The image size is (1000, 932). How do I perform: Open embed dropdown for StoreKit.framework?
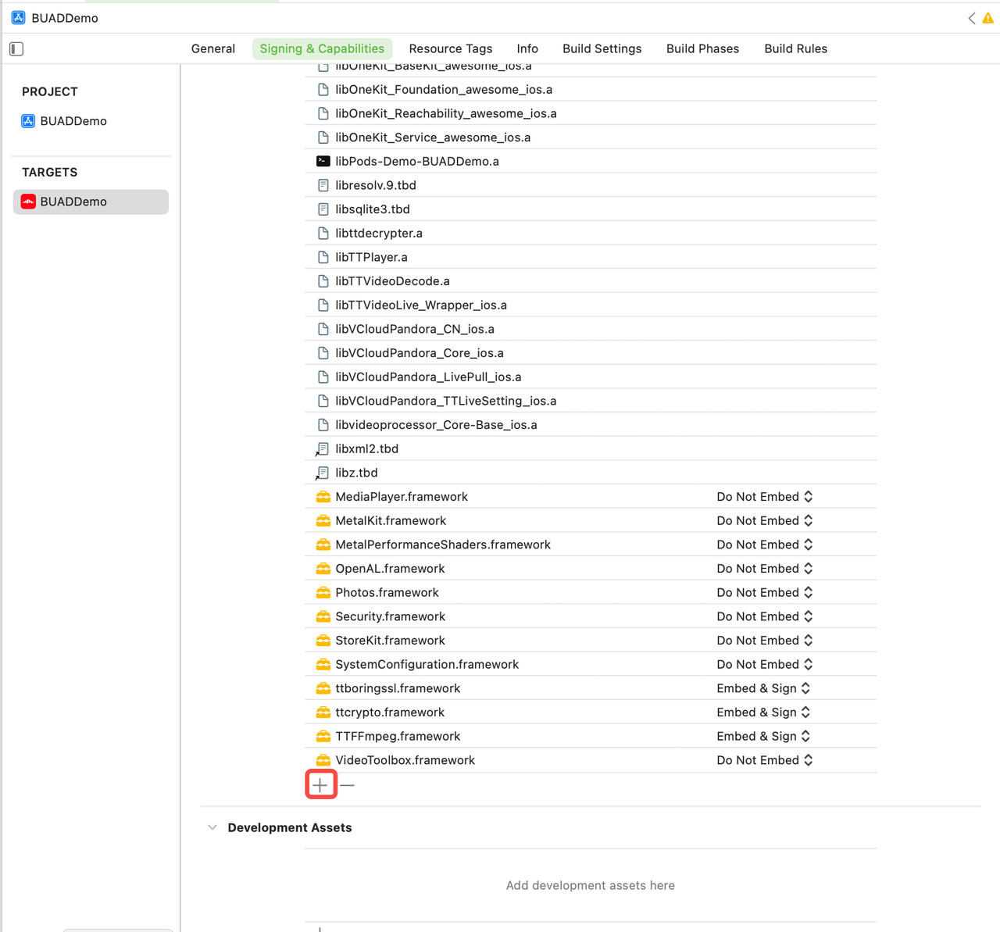[765, 641]
